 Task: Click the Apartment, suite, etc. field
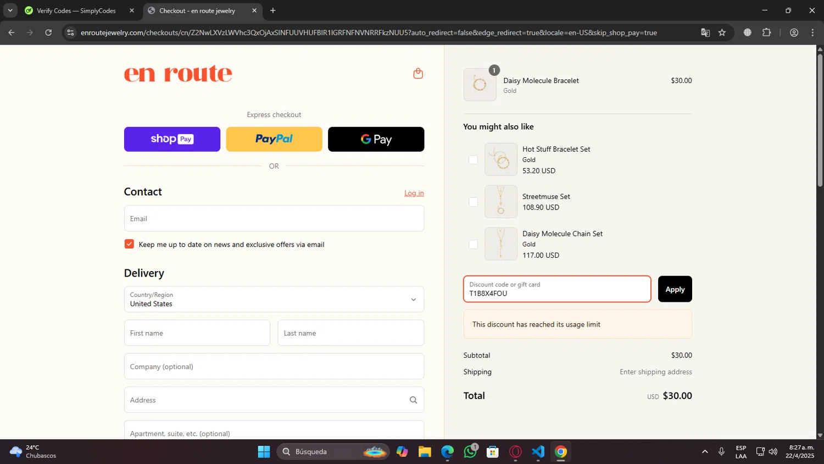[x=274, y=430]
